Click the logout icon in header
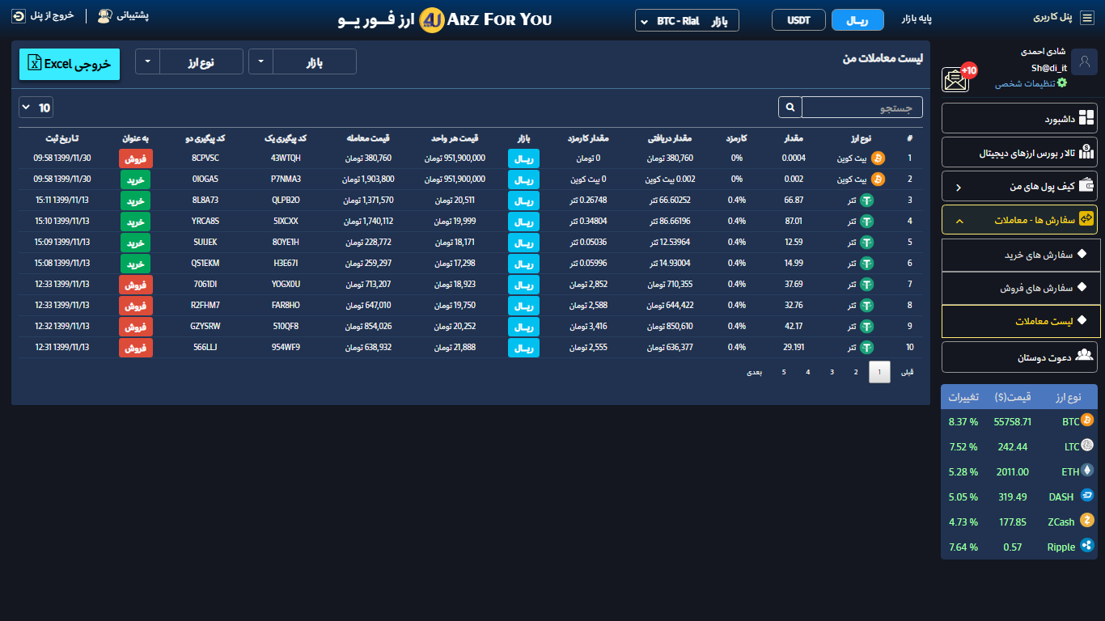Viewport: 1105px width, 621px height. point(18,15)
